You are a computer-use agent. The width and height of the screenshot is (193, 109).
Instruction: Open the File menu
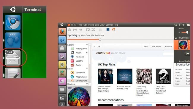[x=80, y=25]
